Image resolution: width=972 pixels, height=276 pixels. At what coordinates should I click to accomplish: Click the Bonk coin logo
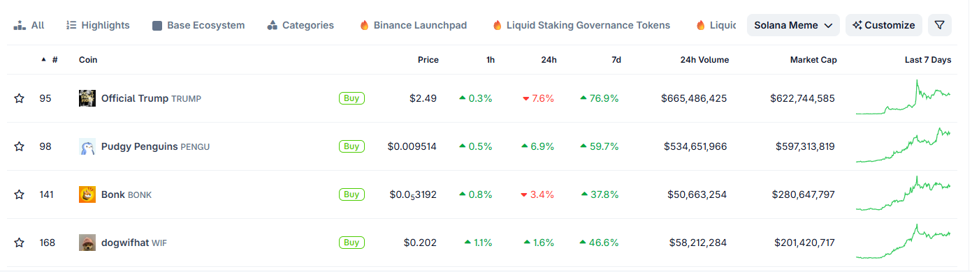87,194
